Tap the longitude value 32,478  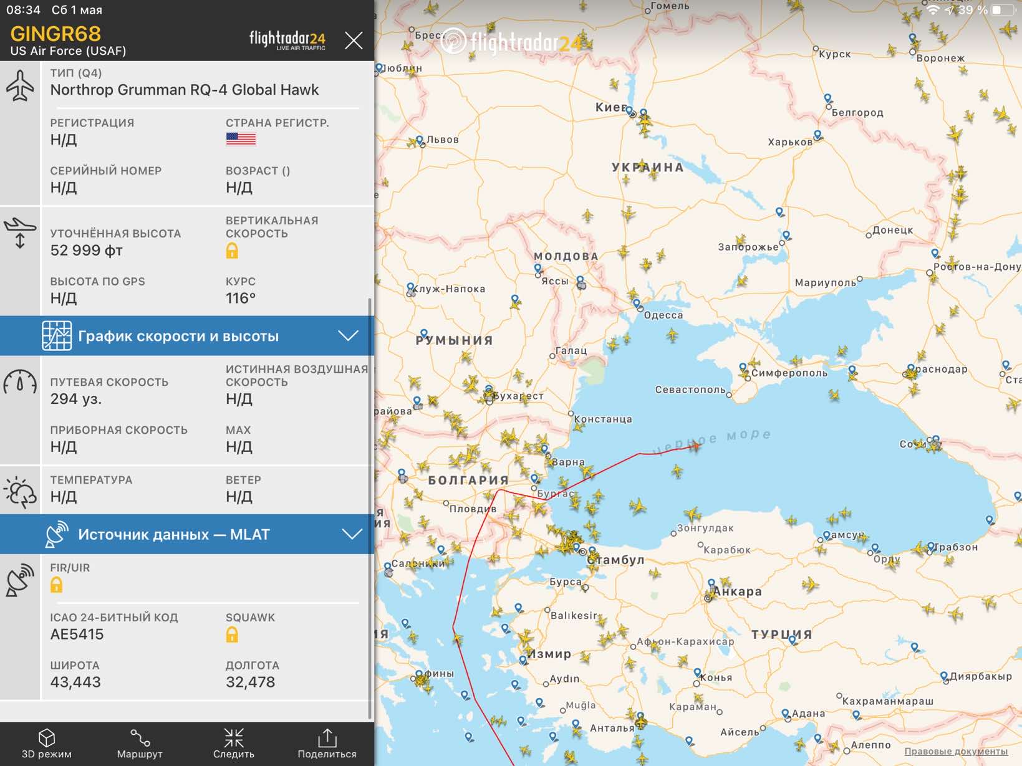click(x=250, y=682)
